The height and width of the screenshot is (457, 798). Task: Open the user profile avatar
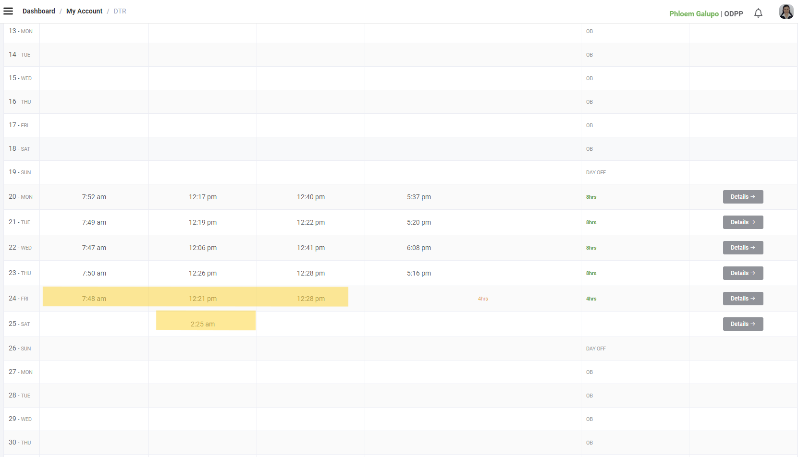pyautogui.click(x=786, y=12)
